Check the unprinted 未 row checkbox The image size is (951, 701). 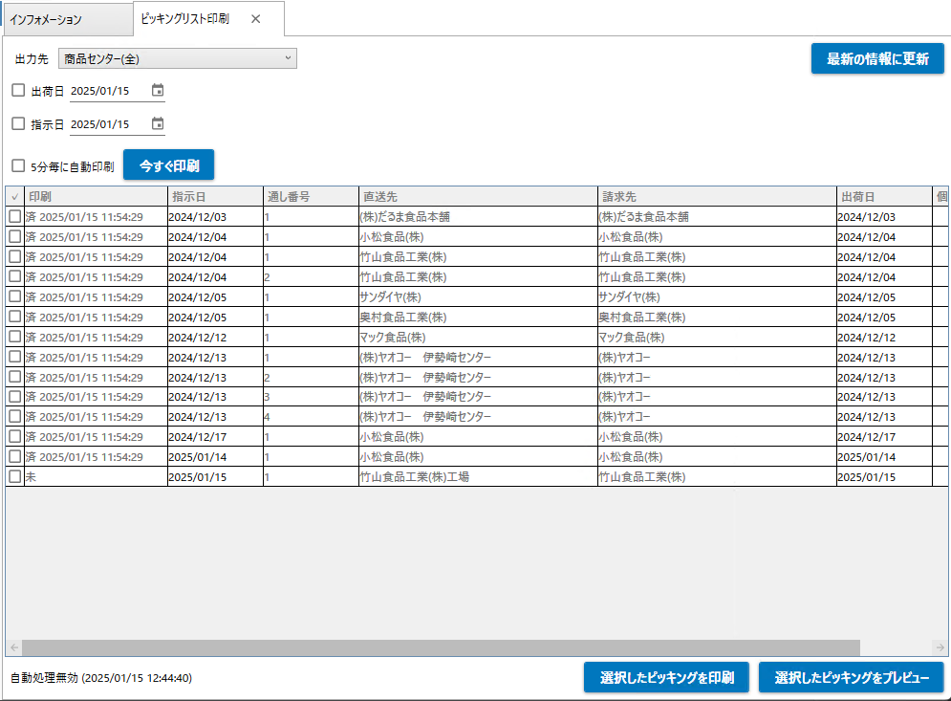tap(15, 476)
